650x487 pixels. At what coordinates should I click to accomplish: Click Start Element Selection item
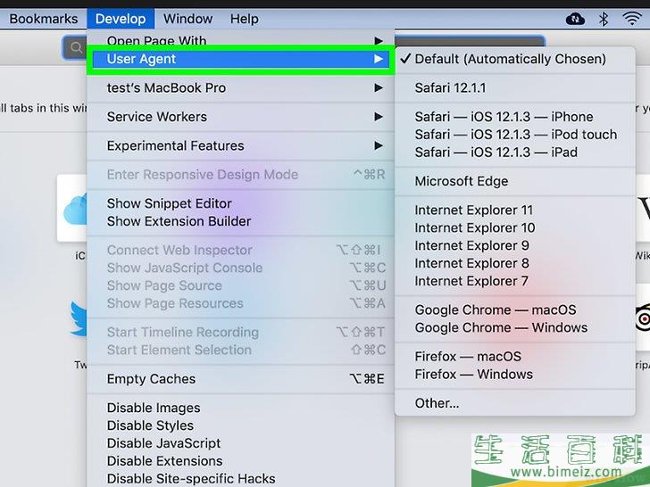240,350
